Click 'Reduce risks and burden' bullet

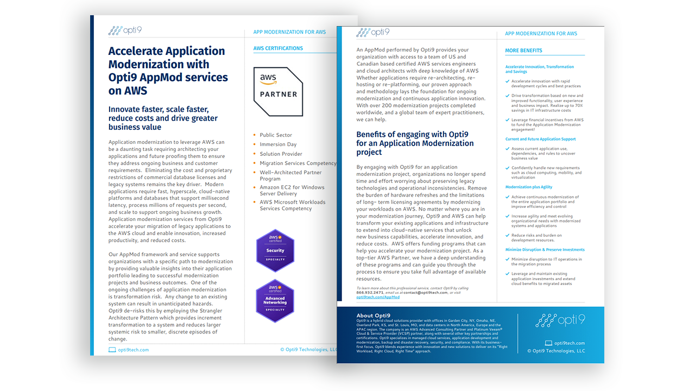click(x=536, y=238)
